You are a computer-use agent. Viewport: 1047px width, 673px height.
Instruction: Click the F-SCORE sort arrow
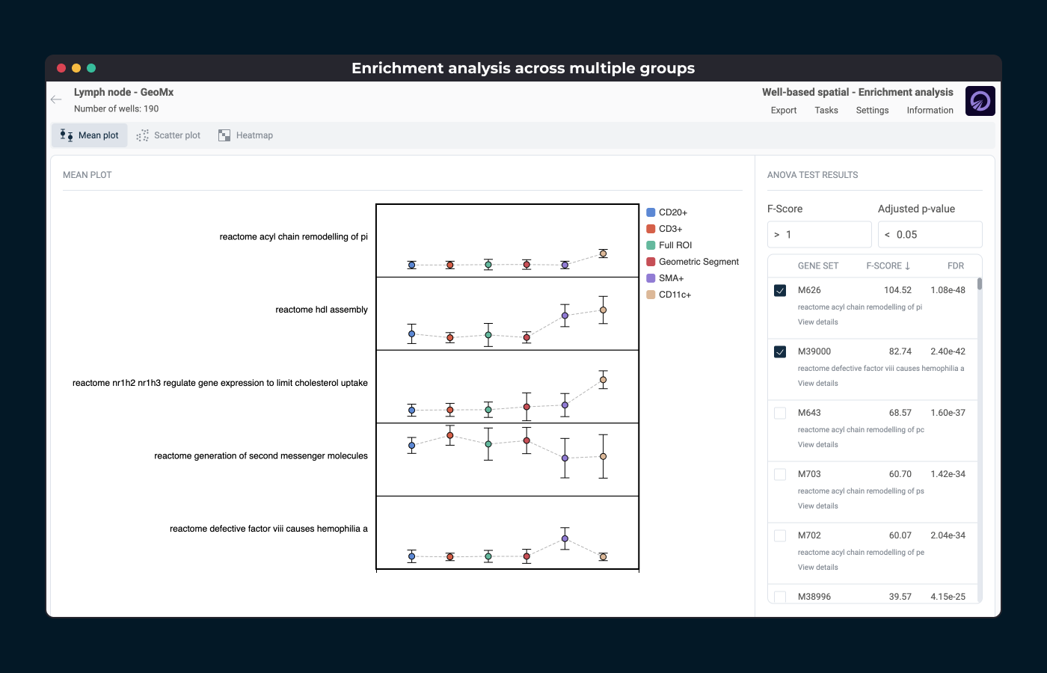[907, 265]
